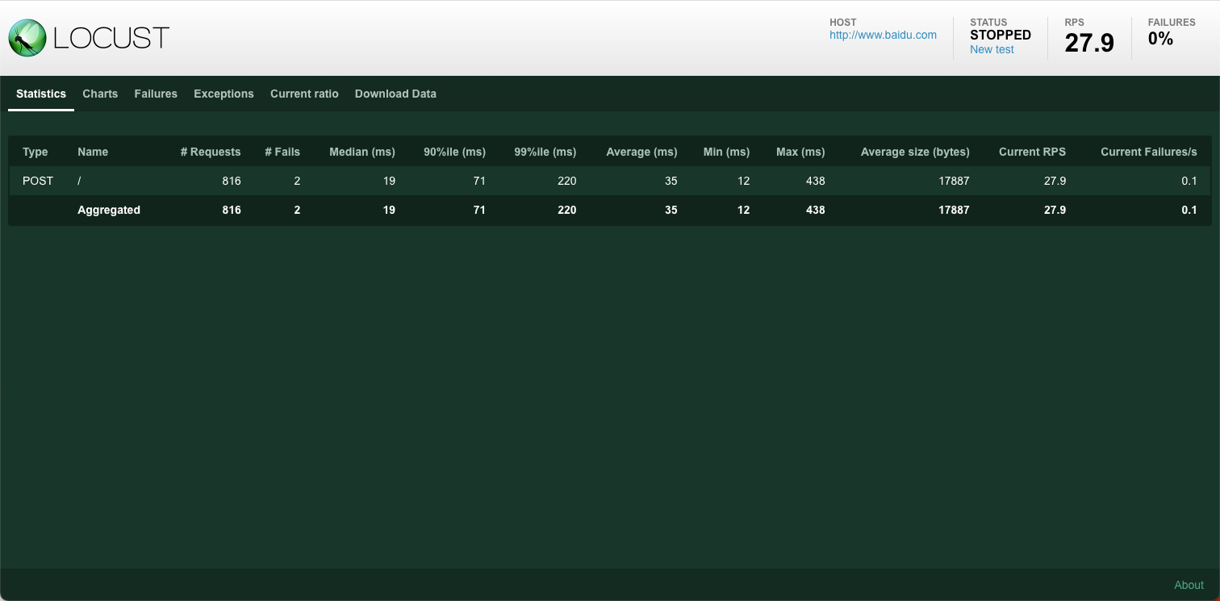1220x601 pixels.
Task: Click average size 17887 in POST row
Action: pyautogui.click(x=954, y=181)
